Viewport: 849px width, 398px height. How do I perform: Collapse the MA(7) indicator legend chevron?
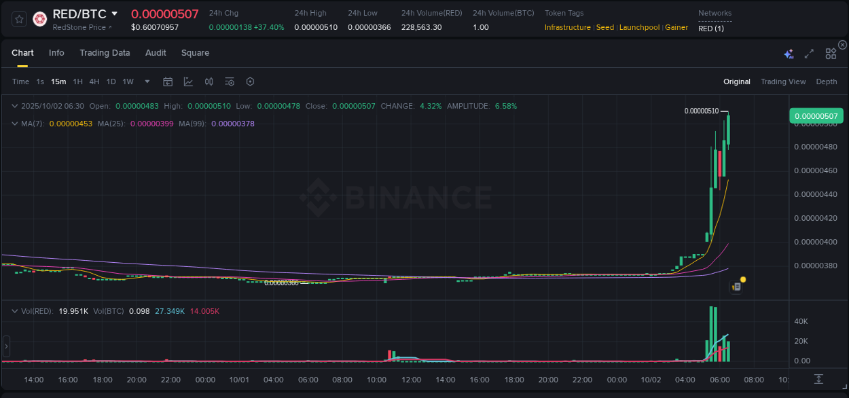pyautogui.click(x=15, y=124)
